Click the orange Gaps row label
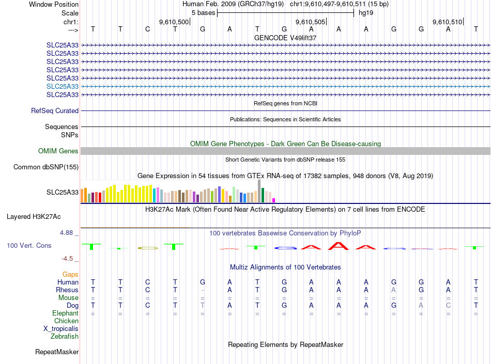 point(70,274)
